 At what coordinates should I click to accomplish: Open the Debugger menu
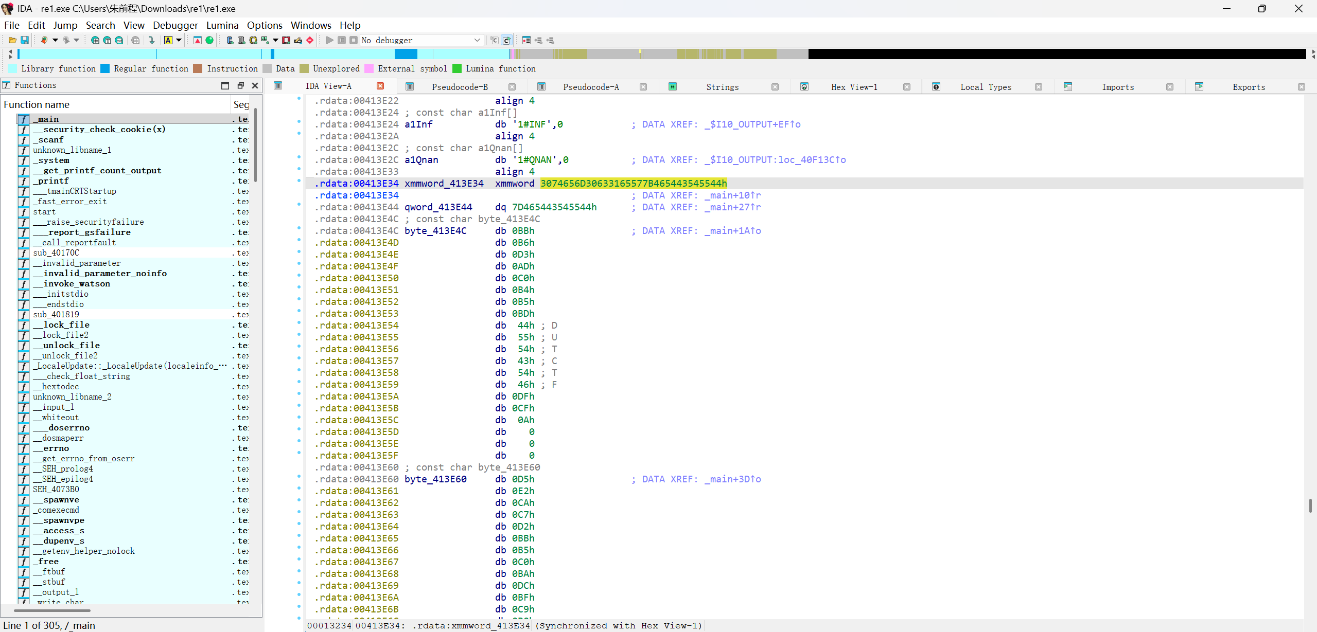point(175,25)
